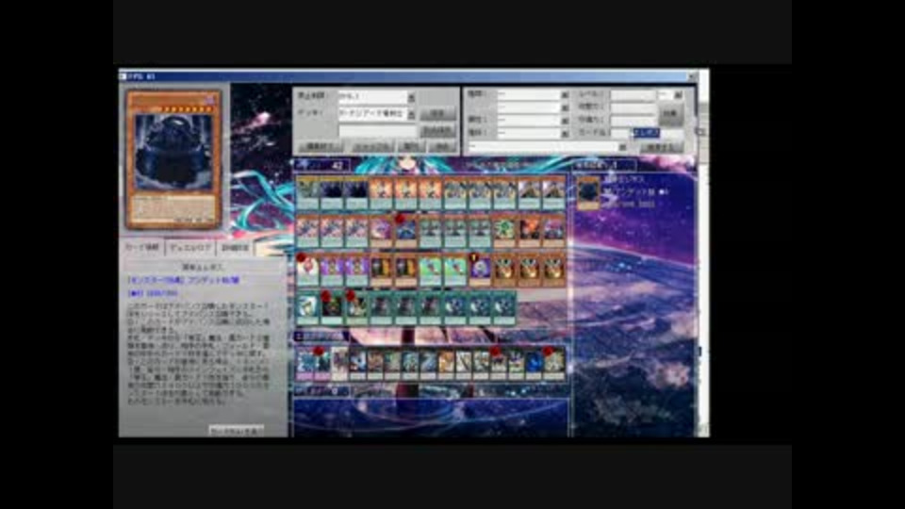
Task: Click the save deck button
Action: (438, 114)
